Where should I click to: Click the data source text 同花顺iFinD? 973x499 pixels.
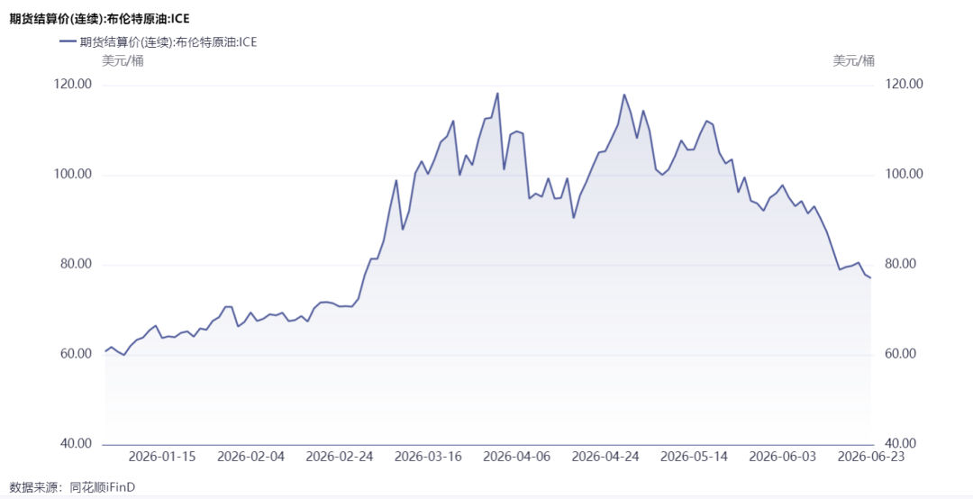103,488
